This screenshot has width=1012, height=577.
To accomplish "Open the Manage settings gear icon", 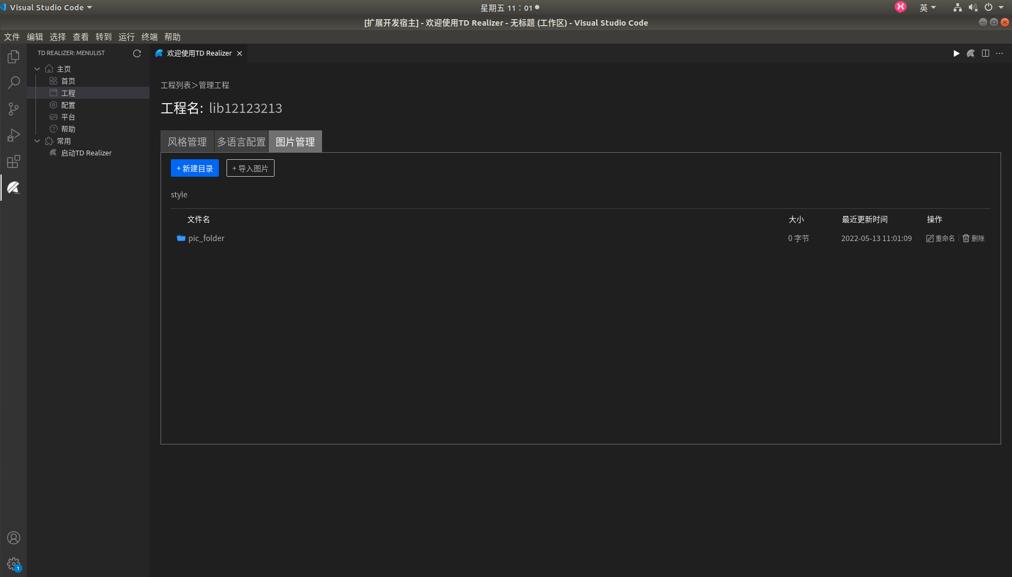I will [x=14, y=563].
